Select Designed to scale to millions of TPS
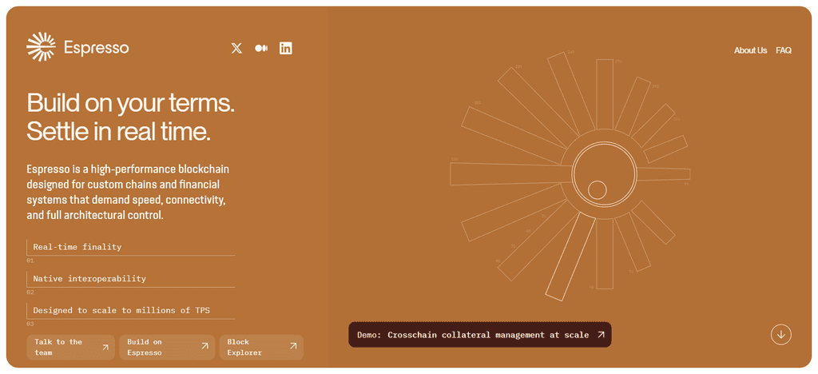This screenshot has height=374, width=818. 131,311
